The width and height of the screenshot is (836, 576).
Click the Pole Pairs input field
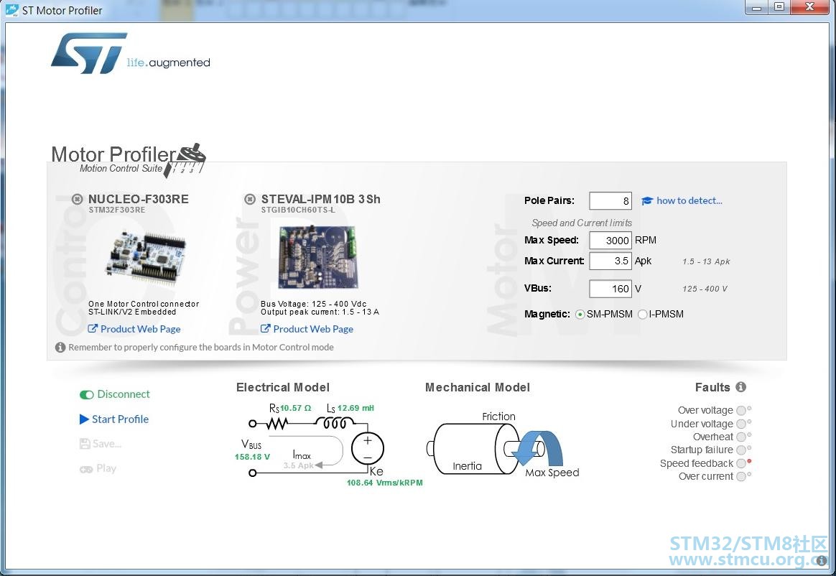pos(610,201)
